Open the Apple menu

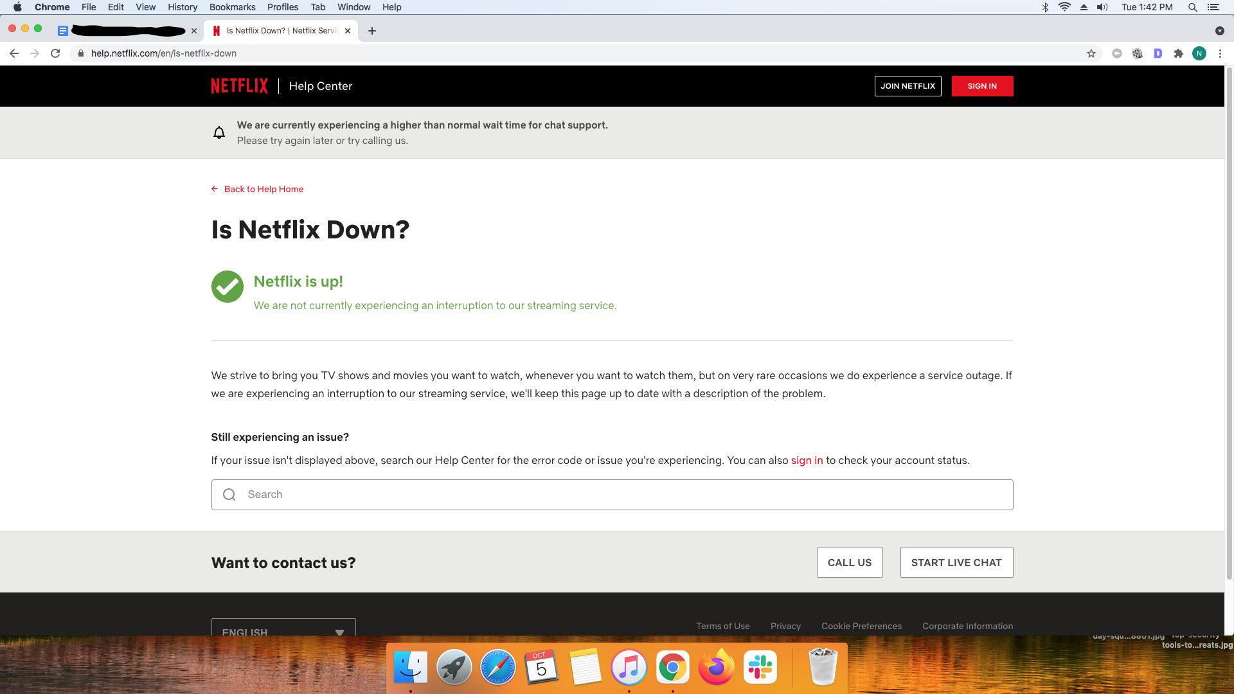tap(17, 7)
